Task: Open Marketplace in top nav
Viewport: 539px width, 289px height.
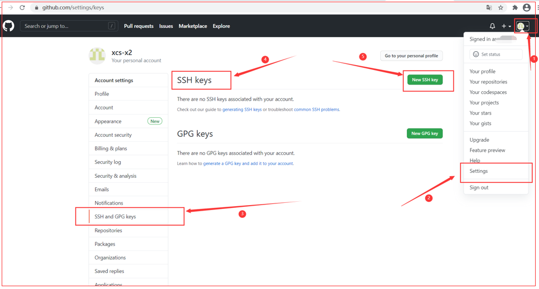Action: (x=193, y=26)
